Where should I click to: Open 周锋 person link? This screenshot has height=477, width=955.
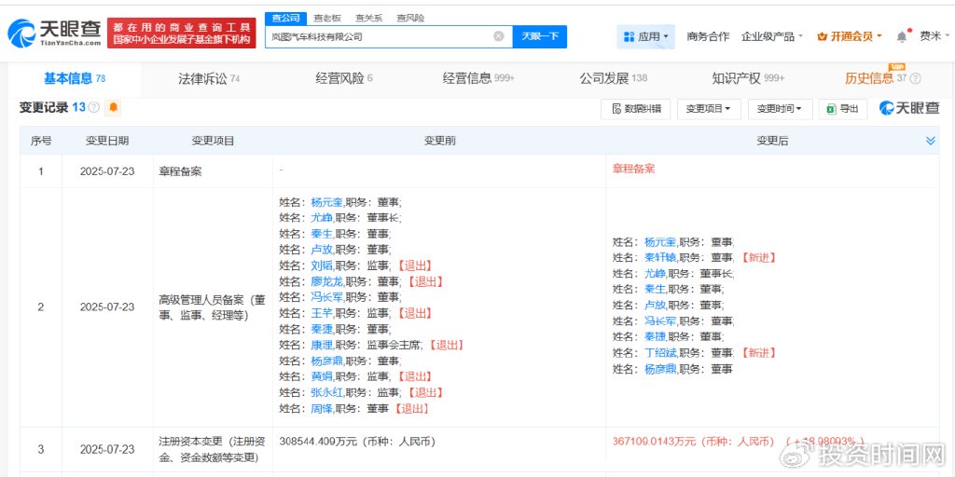click(x=322, y=408)
